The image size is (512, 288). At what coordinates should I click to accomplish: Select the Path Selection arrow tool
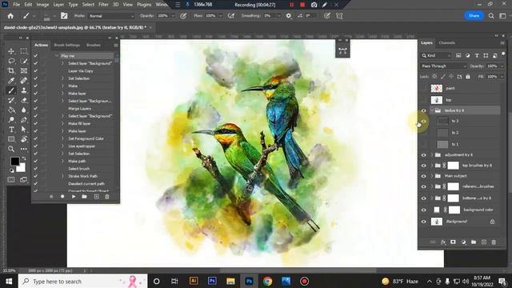(x=24, y=130)
